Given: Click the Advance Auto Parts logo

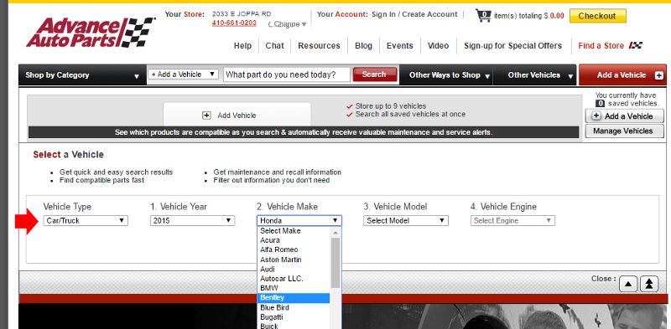Looking at the screenshot, I should [x=91, y=32].
